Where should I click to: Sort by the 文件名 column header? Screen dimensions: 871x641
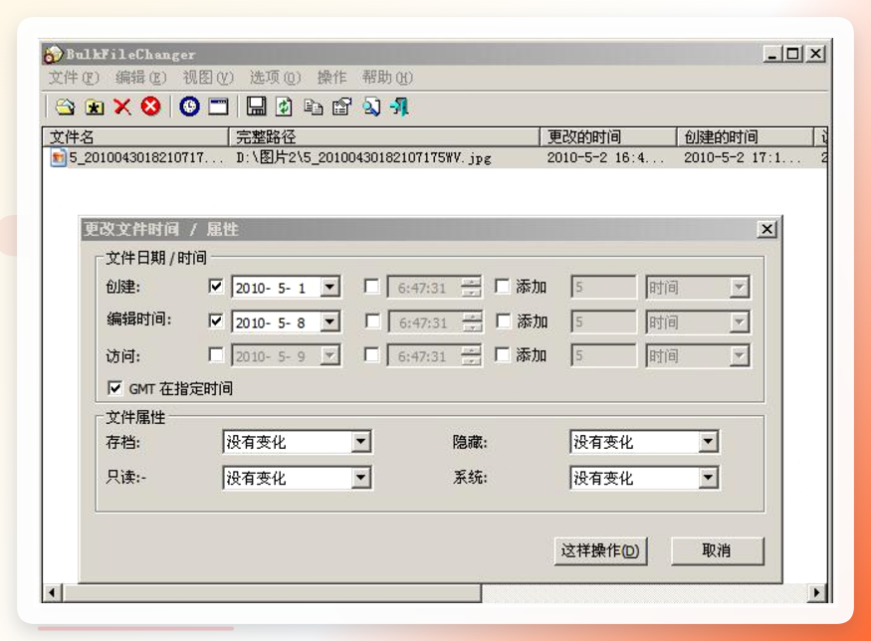click(x=135, y=136)
